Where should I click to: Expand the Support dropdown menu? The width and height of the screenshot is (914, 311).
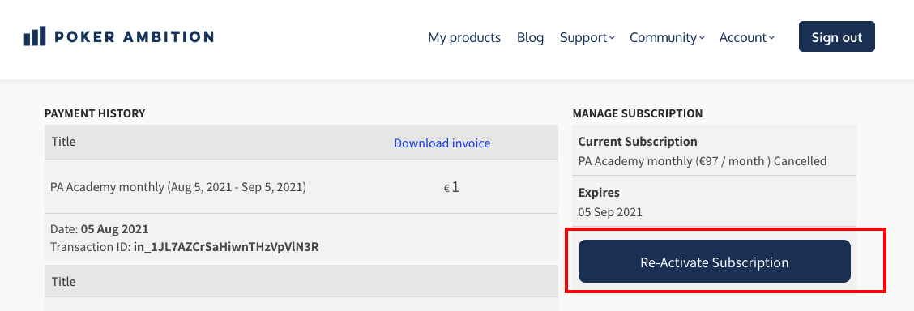[x=587, y=37]
